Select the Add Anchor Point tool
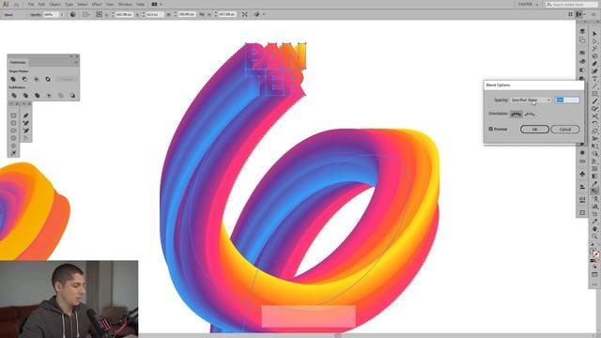601x338 pixels. [x=25, y=123]
